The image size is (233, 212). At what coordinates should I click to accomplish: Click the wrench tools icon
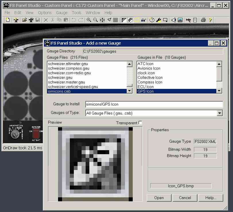(159, 20)
